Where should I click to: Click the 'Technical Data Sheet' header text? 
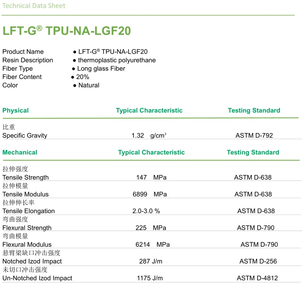pos(34,6)
